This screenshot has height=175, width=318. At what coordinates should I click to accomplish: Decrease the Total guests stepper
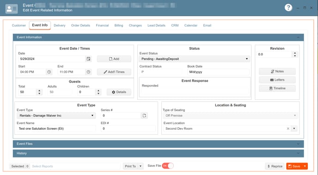point(39,94)
